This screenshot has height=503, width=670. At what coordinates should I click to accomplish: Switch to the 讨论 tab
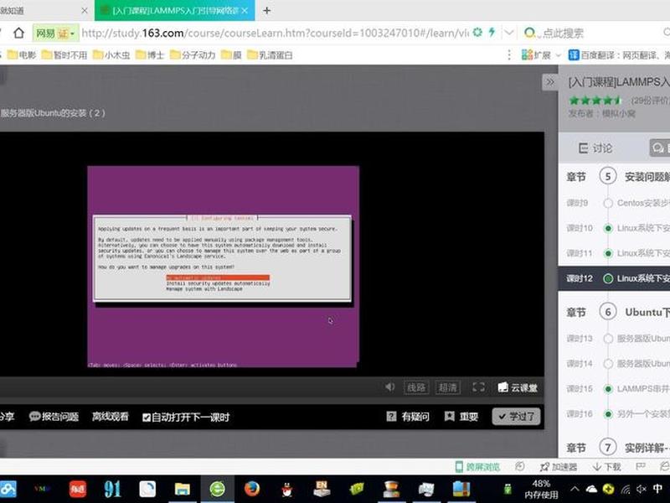pyautogui.click(x=595, y=148)
